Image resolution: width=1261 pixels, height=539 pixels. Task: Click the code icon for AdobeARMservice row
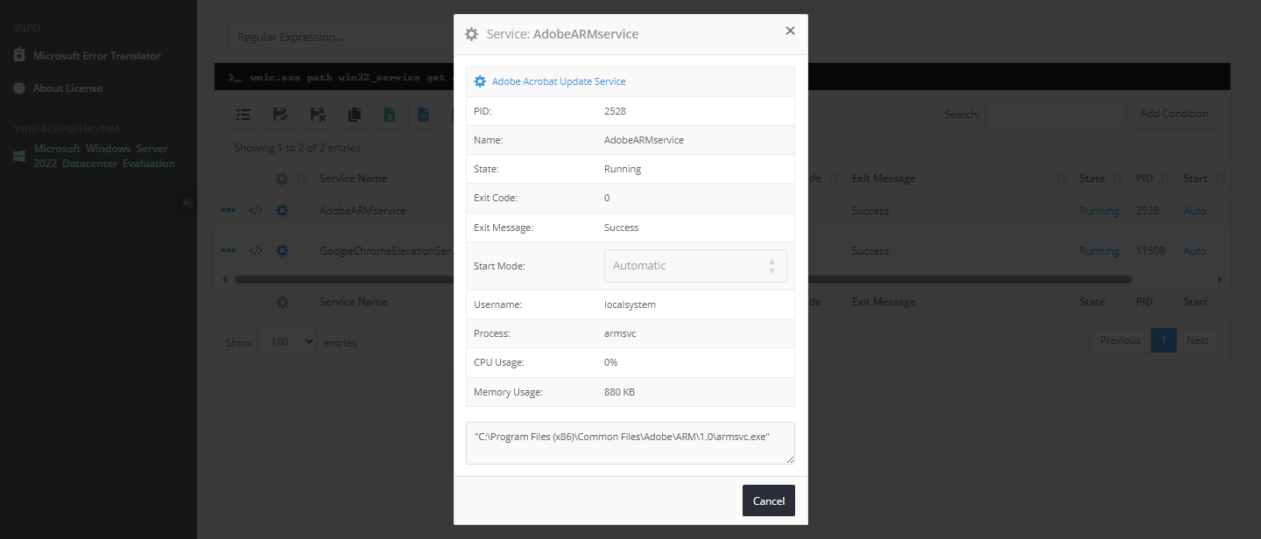256,211
